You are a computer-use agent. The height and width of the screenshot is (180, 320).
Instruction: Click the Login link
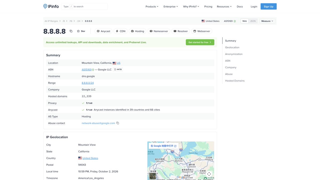pos(254,6)
